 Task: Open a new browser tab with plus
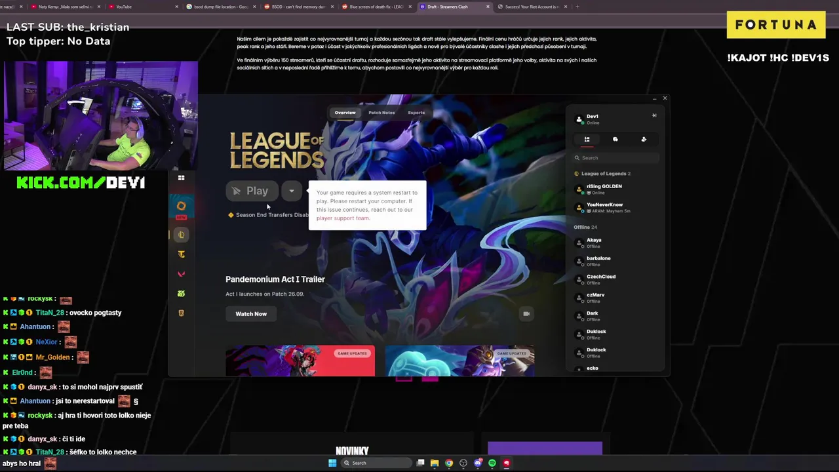coord(577,7)
